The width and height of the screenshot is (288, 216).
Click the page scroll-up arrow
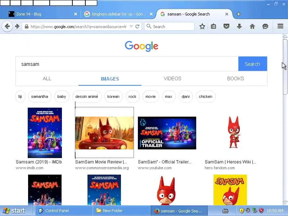point(285,36)
